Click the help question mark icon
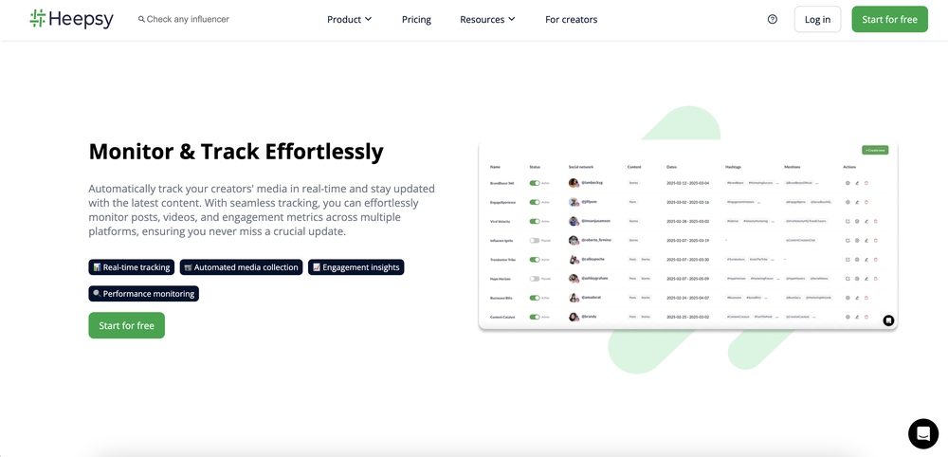Viewport: 948px width, 457px height. [772, 19]
